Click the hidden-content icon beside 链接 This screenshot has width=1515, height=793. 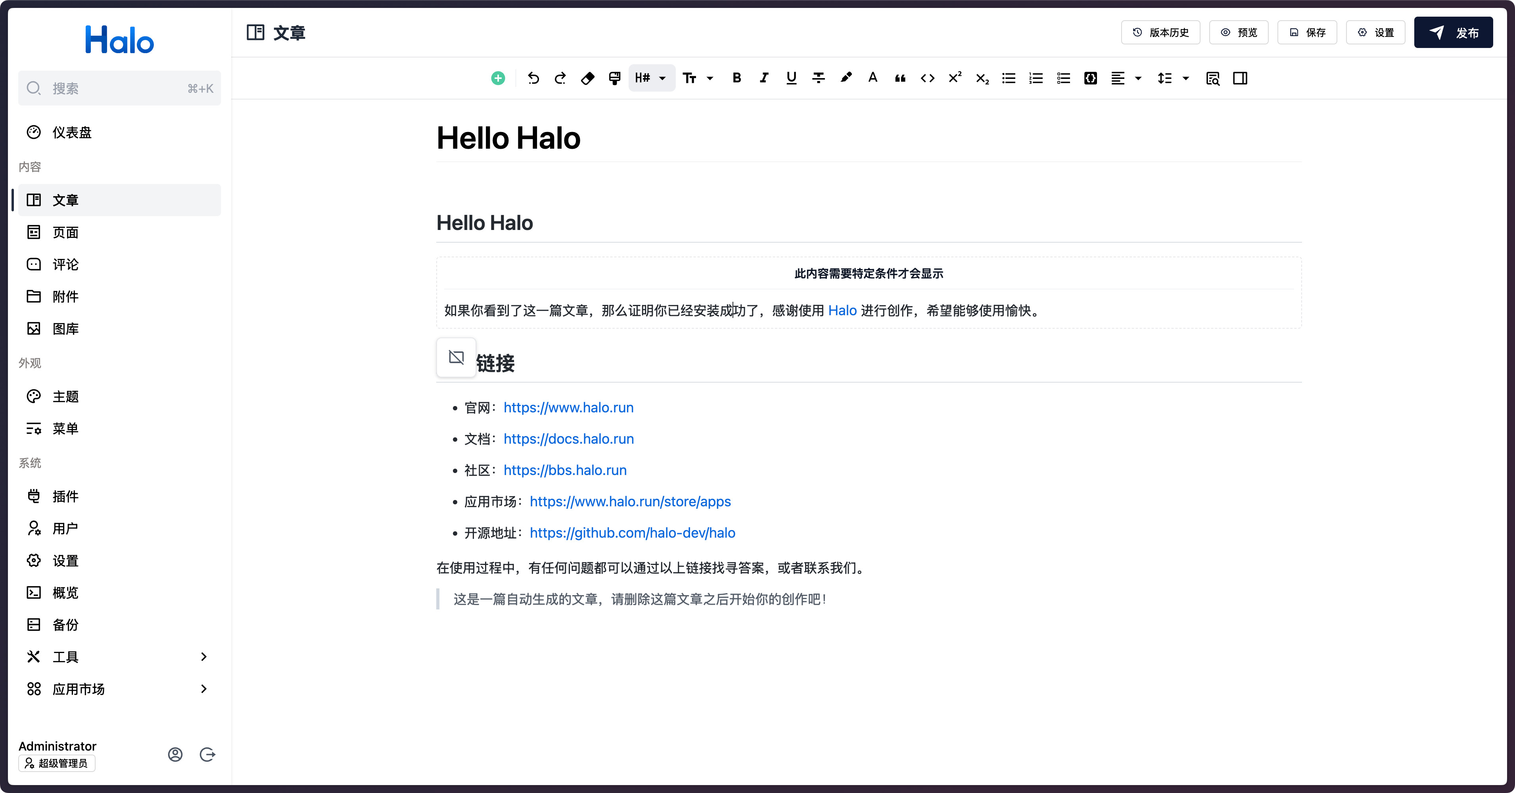tap(456, 357)
